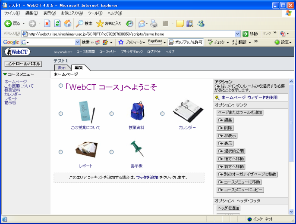Click the Messenger people icon
Viewport: 296px width, 224px height.
(x=201, y=24)
